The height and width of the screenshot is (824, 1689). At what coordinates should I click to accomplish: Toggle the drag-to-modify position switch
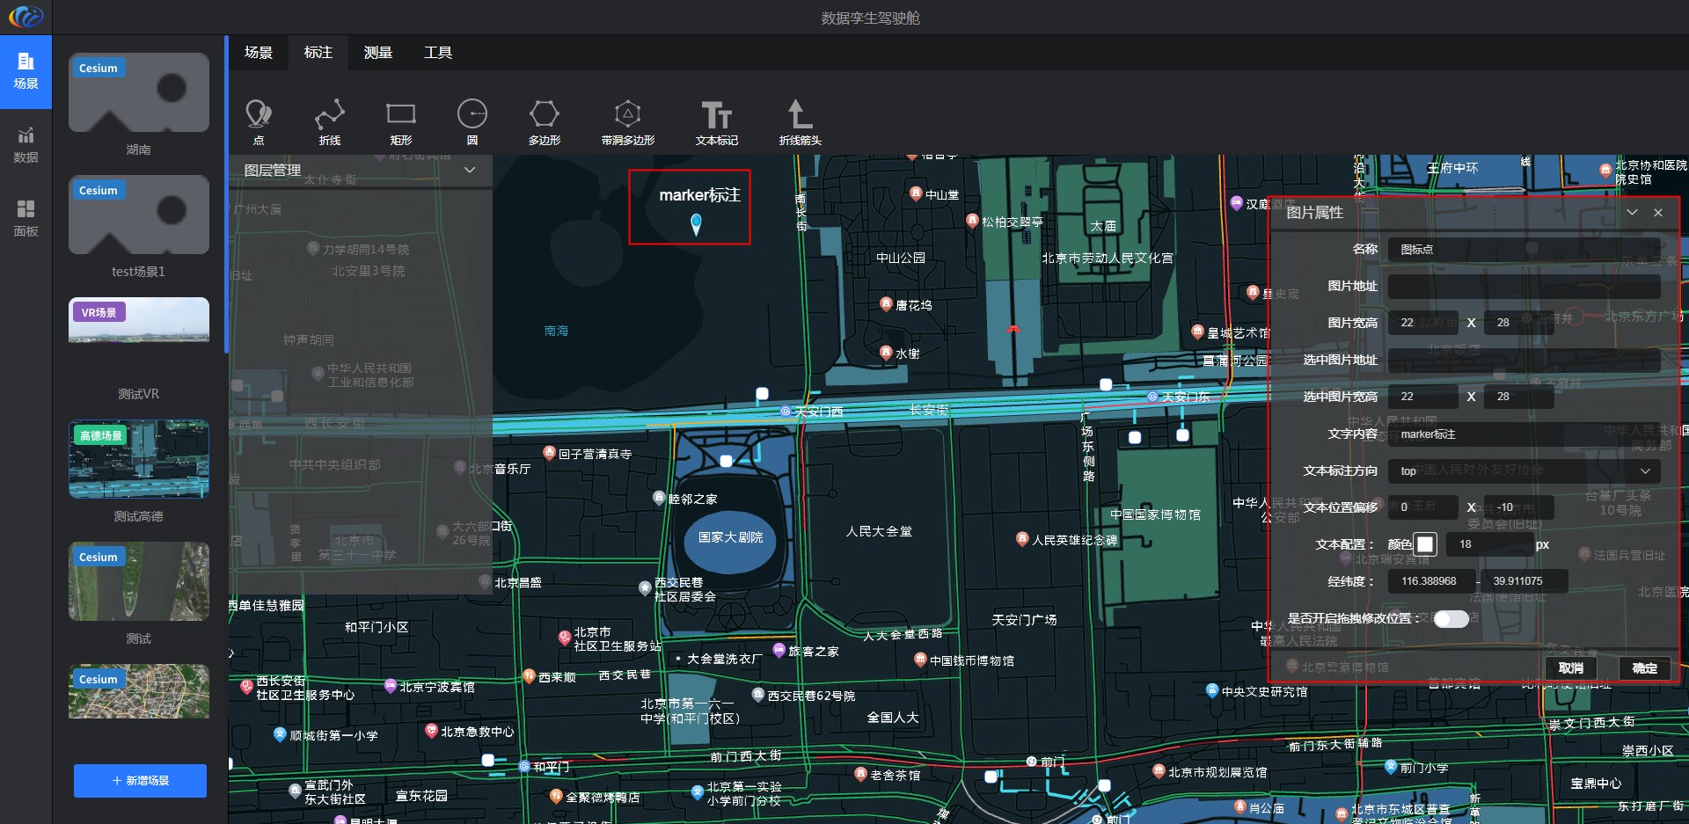(1451, 619)
